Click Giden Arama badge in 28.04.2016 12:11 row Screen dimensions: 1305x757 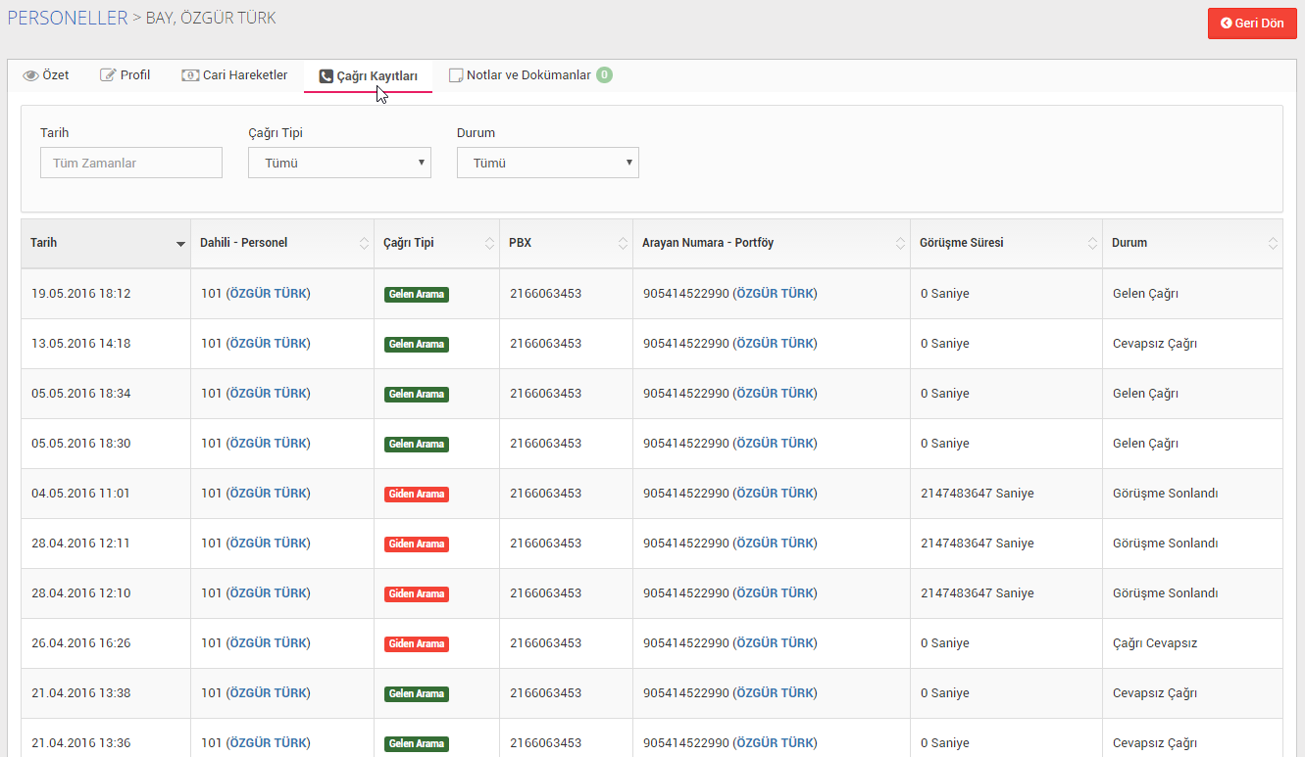click(417, 544)
